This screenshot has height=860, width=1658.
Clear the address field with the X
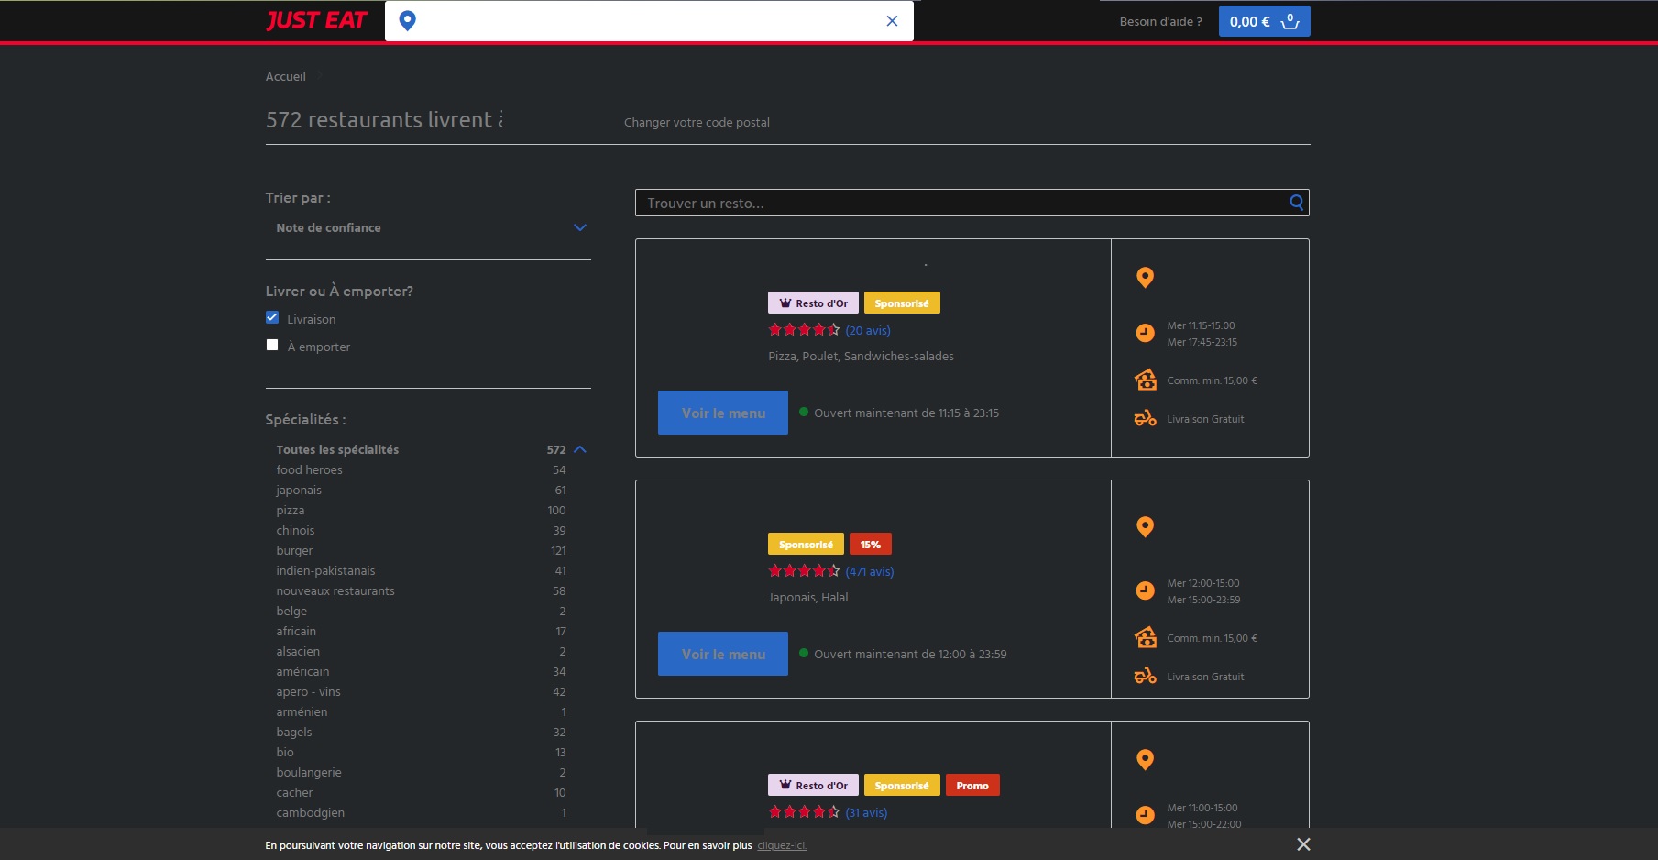892,20
